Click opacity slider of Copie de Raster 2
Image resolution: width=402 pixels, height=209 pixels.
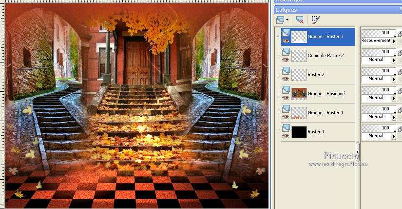379,52
